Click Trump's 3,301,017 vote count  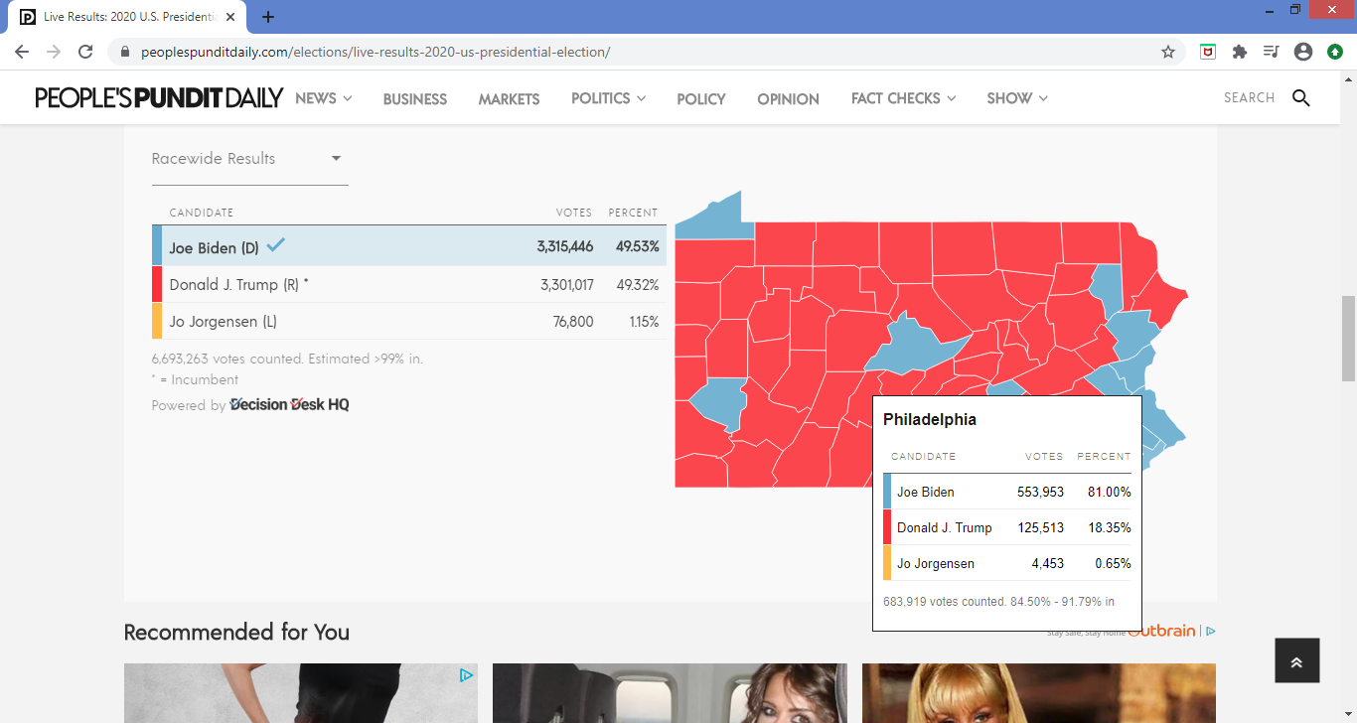click(x=567, y=285)
